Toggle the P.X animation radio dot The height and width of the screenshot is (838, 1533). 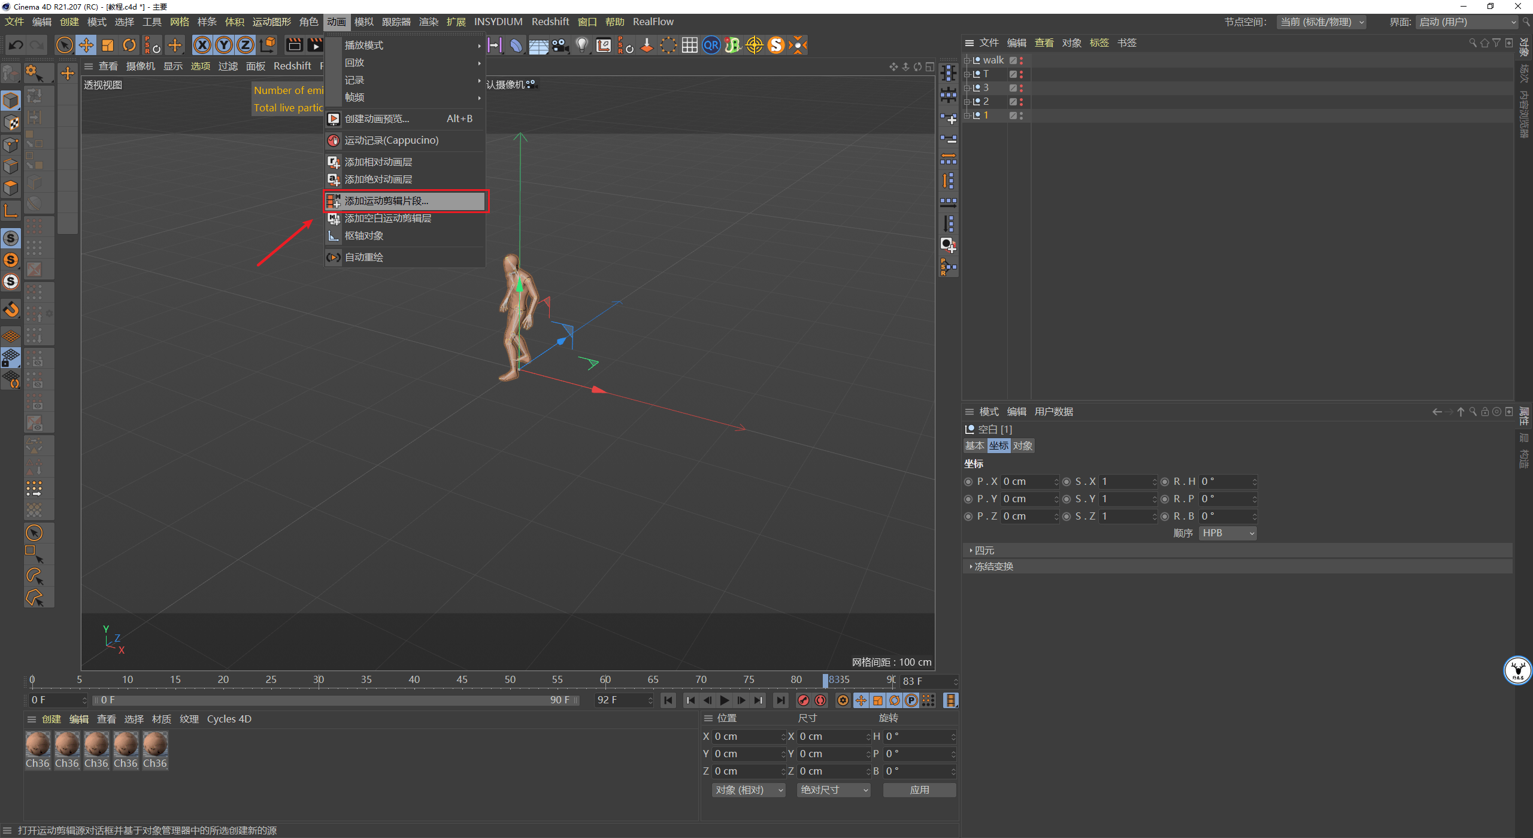point(968,482)
